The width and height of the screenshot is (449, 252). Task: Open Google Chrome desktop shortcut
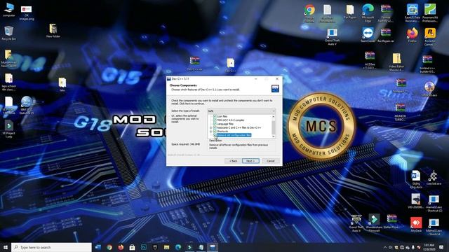point(309,13)
